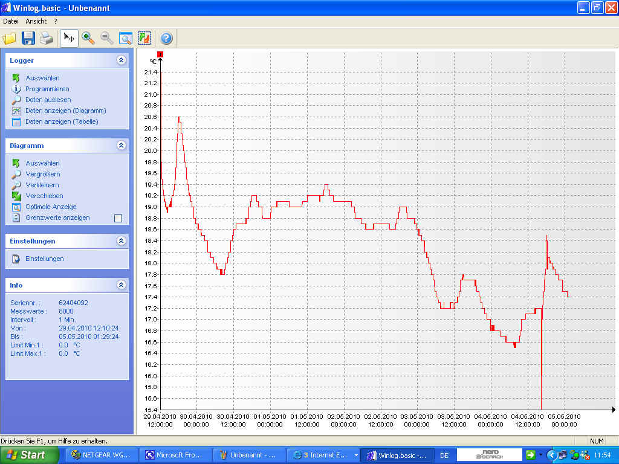Open the Internet Explorer taskbar group
Image resolution: width=619 pixels, height=464 pixels.
[323, 456]
